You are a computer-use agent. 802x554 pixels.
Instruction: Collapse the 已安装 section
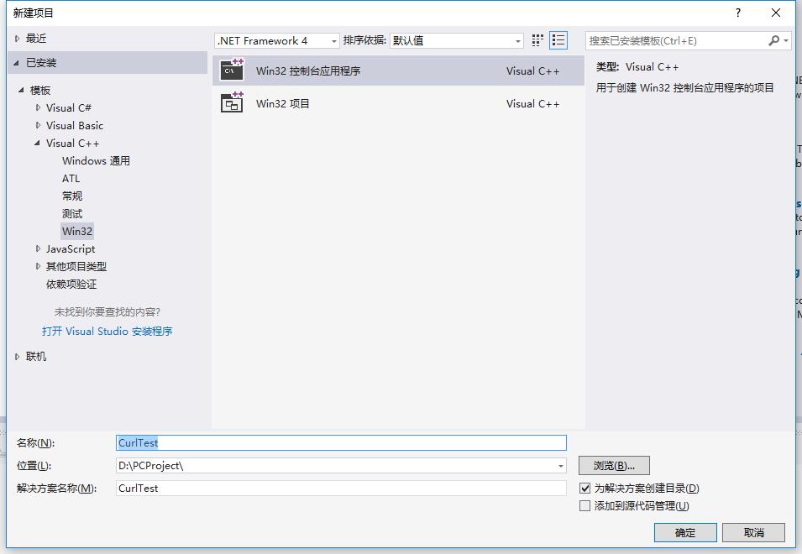point(16,63)
